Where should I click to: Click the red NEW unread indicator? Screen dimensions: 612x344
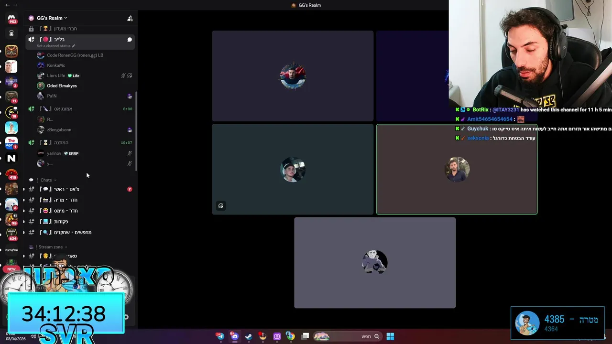pyautogui.click(x=11, y=269)
